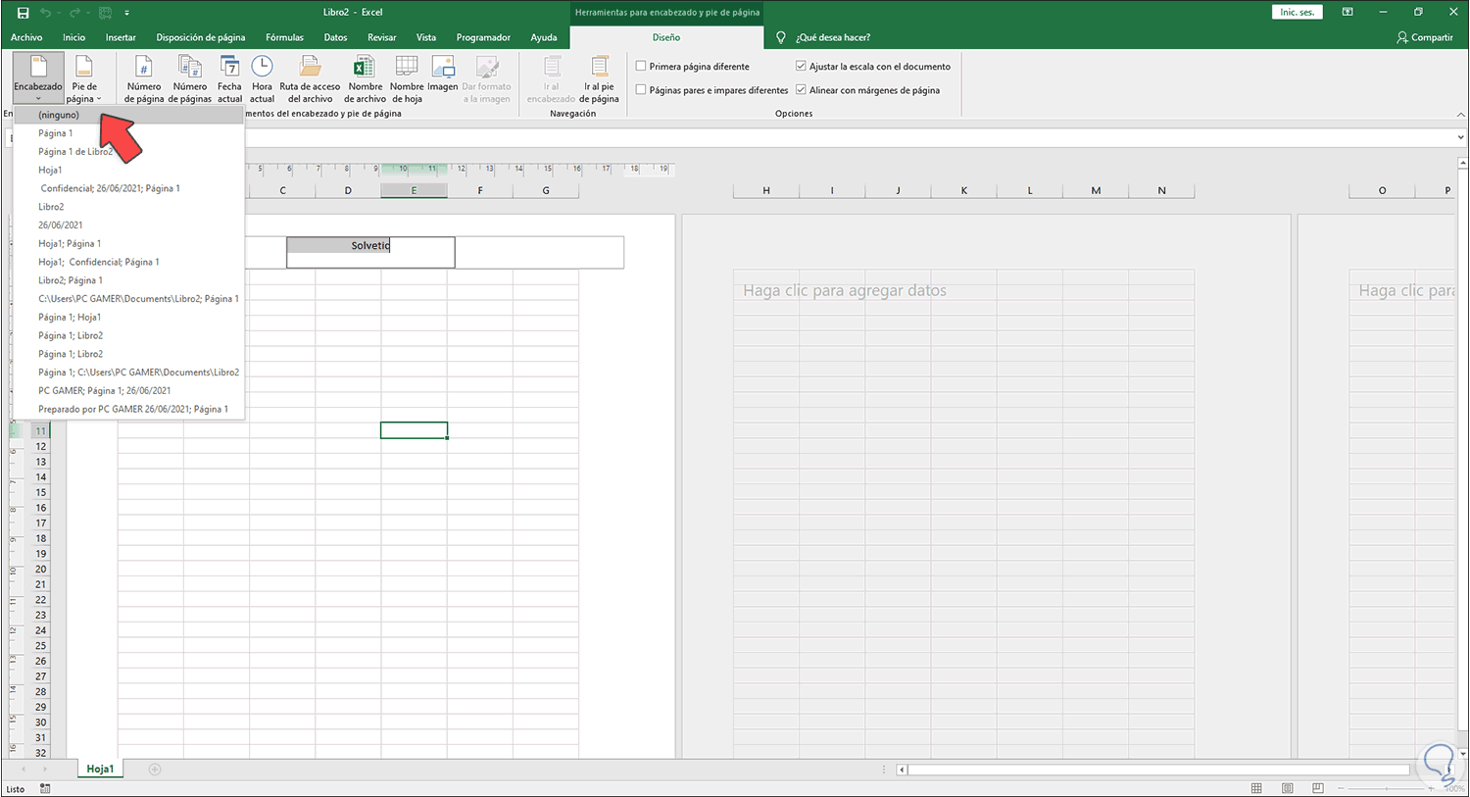Open the Programador tab
Screen dimensions: 1470x797
(483, 37)
